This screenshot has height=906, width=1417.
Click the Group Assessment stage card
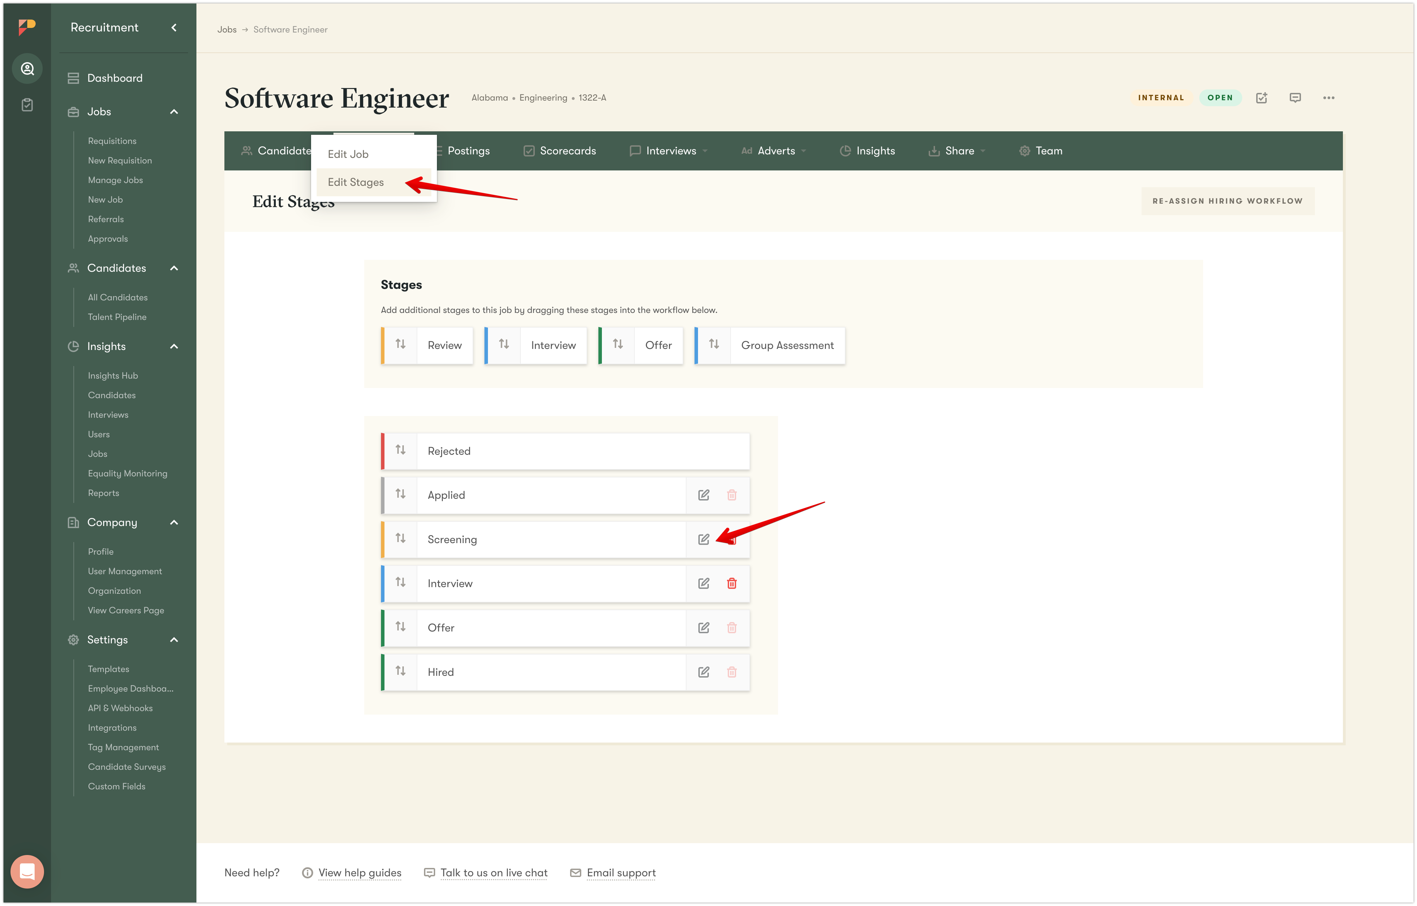click(x=786, y=345)
